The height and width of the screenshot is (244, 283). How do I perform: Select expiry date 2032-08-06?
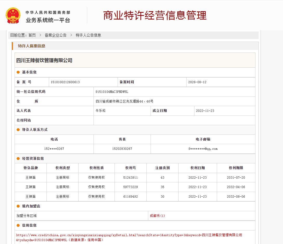point(236,197)
